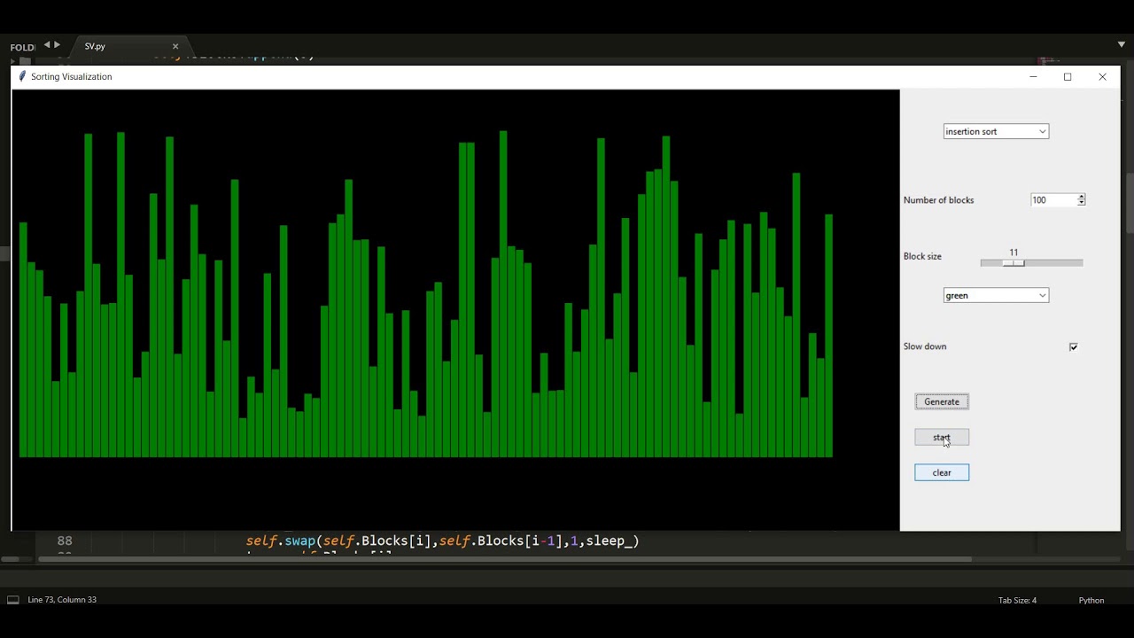Click Tab Size: 4 in status bar
This screenshot has width=1134, height=638.
coord(1017,600)
